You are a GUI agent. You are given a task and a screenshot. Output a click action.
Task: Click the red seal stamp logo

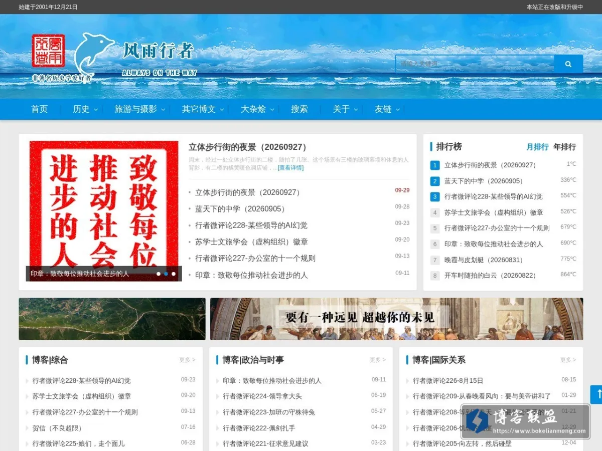point(48,51)
